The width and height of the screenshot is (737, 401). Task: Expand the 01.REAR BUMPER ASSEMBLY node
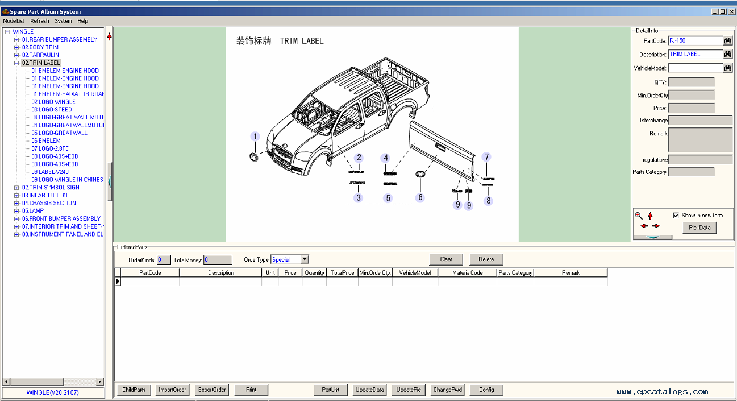(17, 40)
